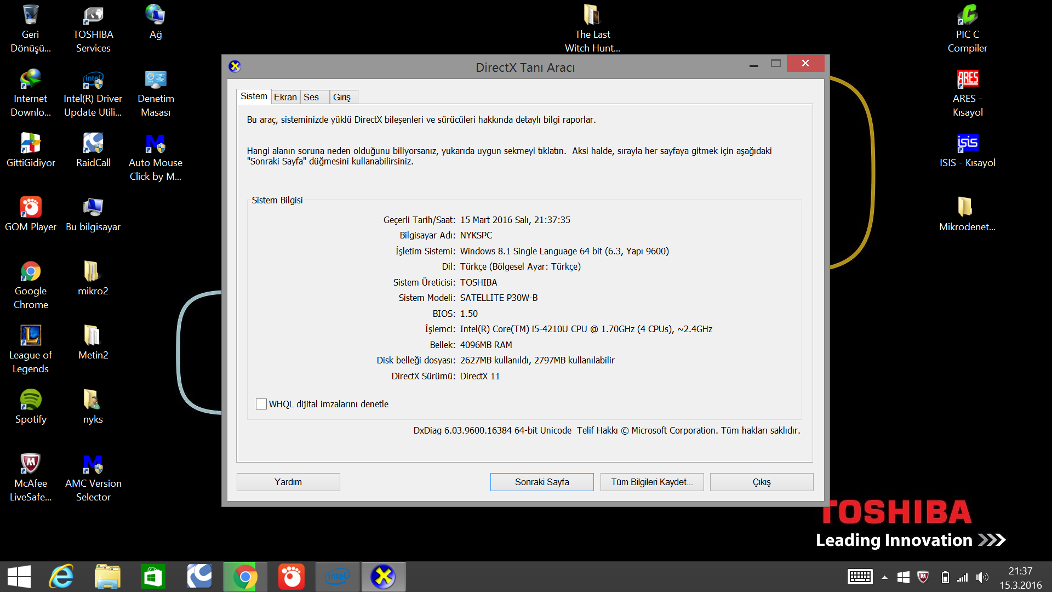Open blue-white taskbar app left of Chrome
This screenshot has height=592, width=1052.
pyautogui.click(x=199, y=577)
